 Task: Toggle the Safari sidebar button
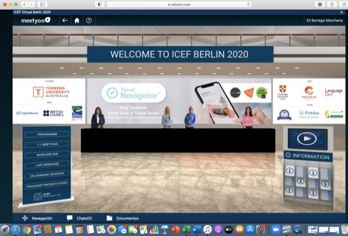(x=42, y=4)
